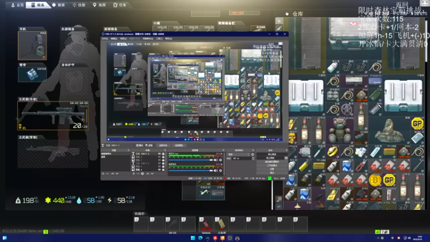This screenshot has width=430, height=242.
Task: Open OBS 设置 settings button
Action: (273, 169)
